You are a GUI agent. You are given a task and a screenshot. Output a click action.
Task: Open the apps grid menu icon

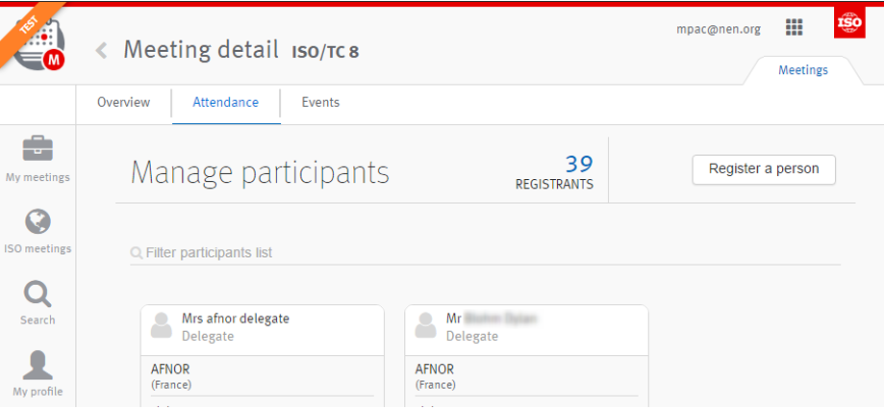(x=794, y=27)
